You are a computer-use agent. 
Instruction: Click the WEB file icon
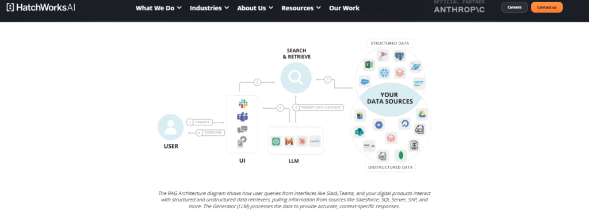[x=414, y=146]
